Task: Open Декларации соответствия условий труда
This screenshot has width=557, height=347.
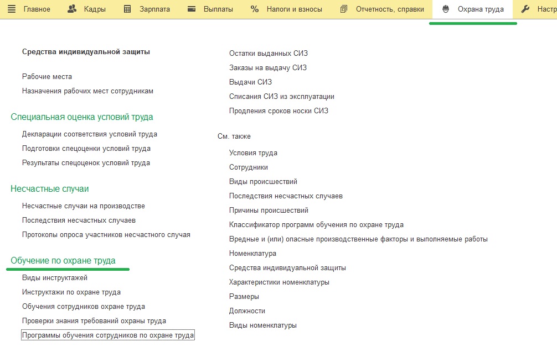Action: (90, 134)
